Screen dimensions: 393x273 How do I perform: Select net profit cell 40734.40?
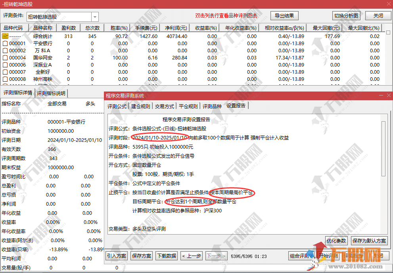coord(177,36)
